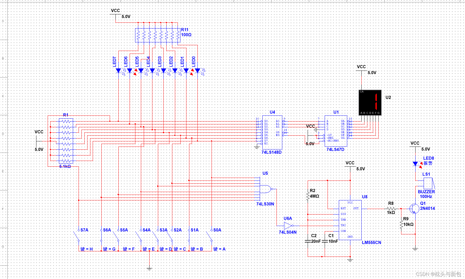465x279 pixels.
Task: Toggle the S3A switch
Action: point(156,236)
